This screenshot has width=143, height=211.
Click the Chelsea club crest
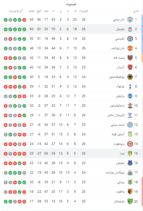point(130,39)
